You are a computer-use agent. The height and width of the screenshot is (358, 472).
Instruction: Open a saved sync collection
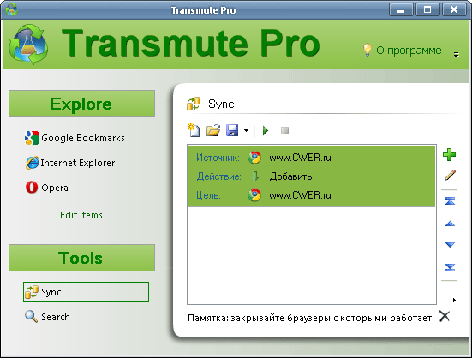tap(213, 130)
